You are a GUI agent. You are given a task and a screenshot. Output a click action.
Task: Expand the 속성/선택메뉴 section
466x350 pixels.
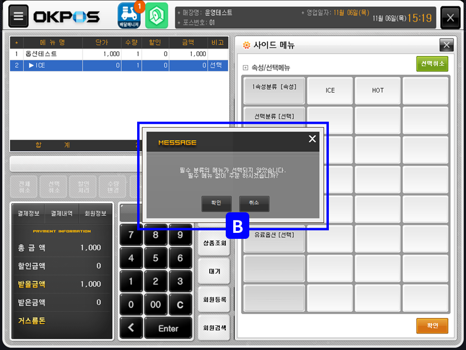click(x=245, y=68)
